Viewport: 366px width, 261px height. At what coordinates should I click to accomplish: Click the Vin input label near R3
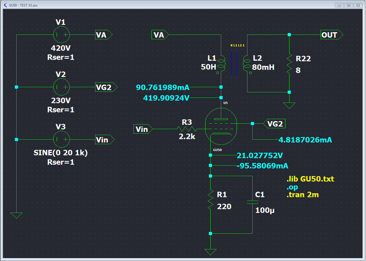coord(143,129)
